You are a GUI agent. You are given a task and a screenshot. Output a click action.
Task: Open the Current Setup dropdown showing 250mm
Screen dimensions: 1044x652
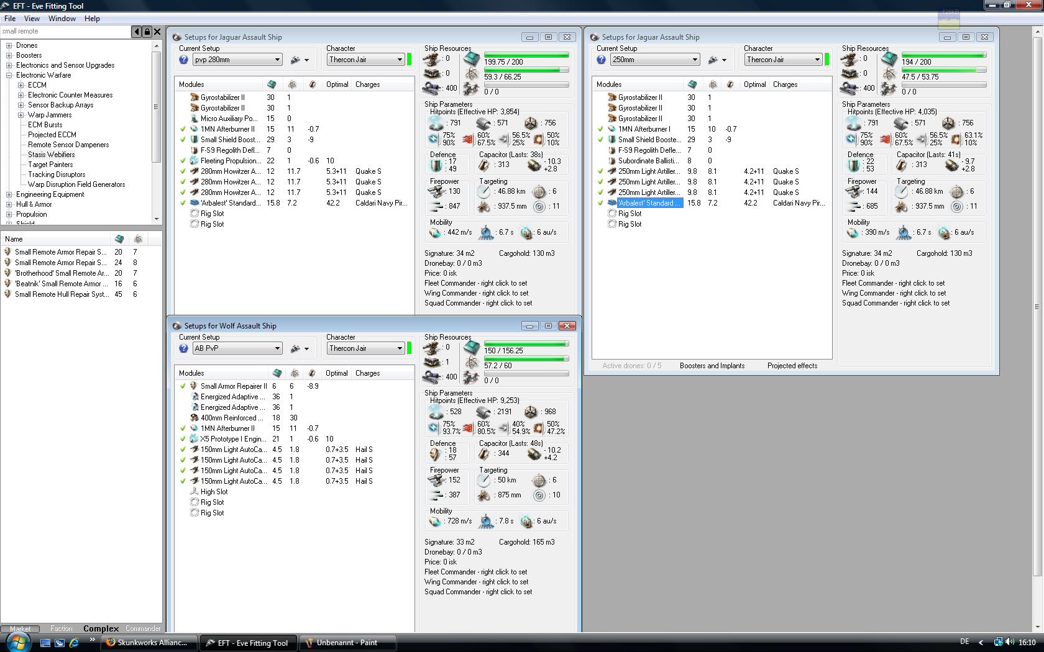pos(655,60)
